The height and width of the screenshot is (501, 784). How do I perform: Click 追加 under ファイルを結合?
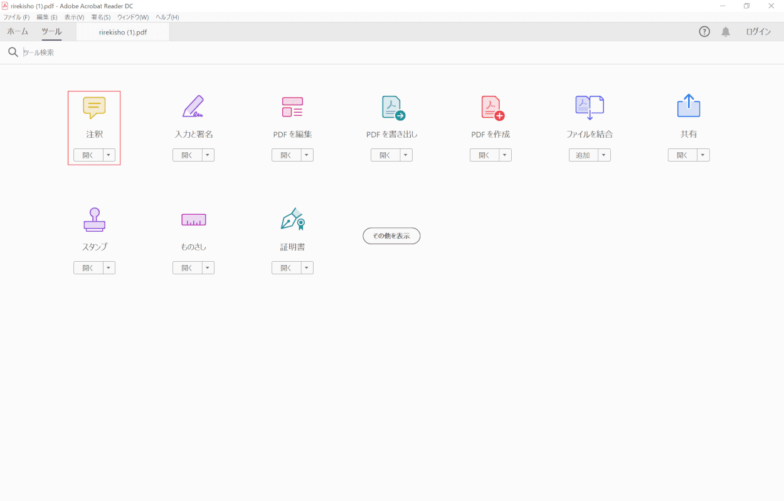tap(583, 155)
